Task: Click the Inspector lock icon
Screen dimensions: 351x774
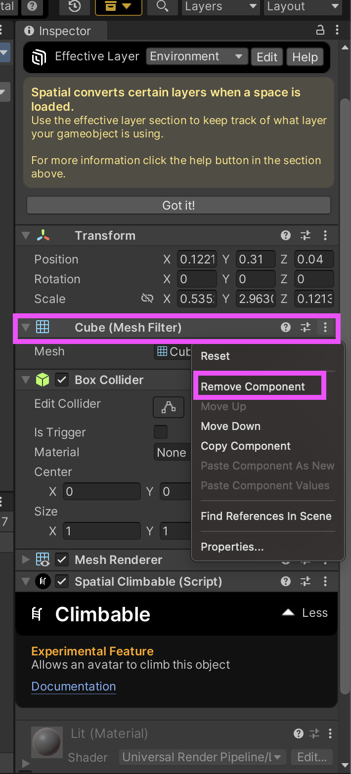Action: 320,30
